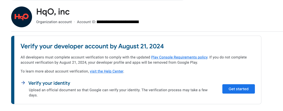Image resolution: width=283 pixels, height=111 pixels.
Task: Click the Account ID label
Action: click(86, 22)
